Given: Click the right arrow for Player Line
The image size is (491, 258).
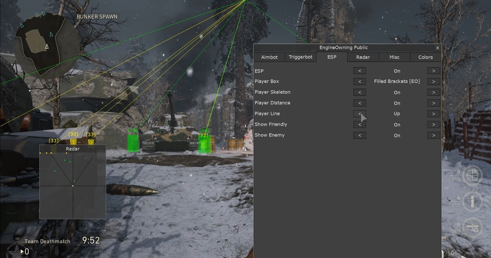Looking at the screenshot, I should (434, 114).
